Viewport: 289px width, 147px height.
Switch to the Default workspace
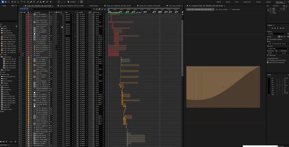[x=219, y=2]
